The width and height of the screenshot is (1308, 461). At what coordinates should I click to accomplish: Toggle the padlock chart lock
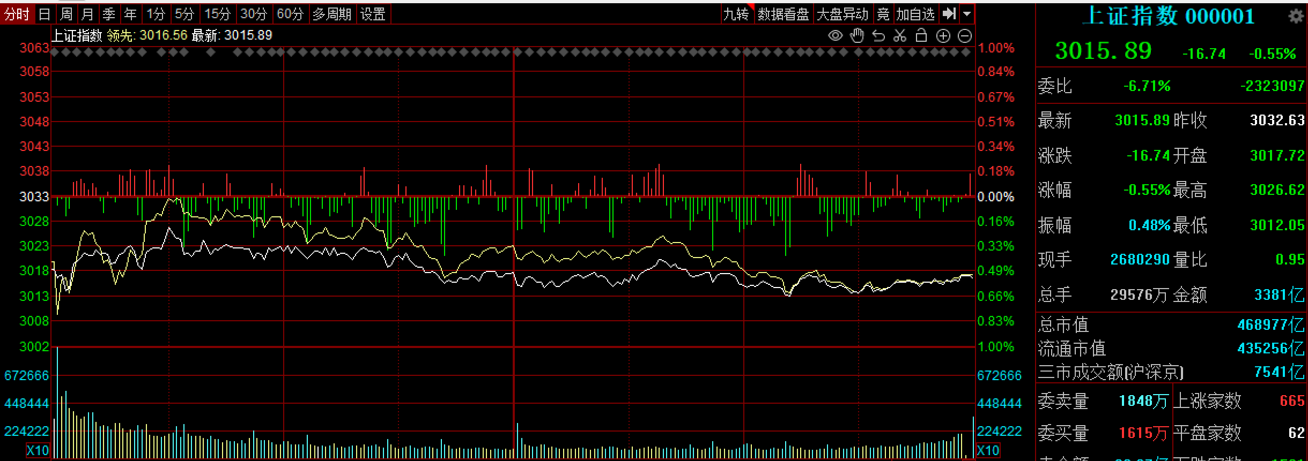pos(921,36)
